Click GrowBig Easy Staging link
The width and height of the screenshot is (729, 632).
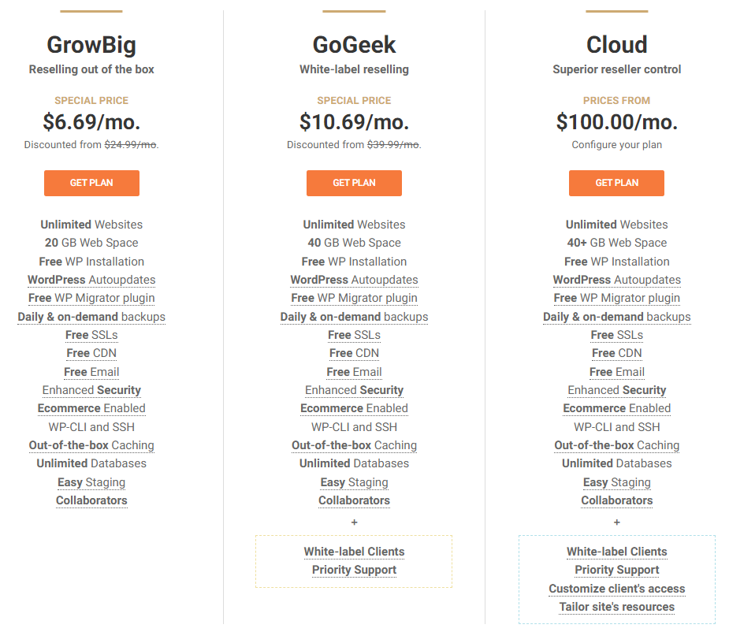(x=91, y=482)
